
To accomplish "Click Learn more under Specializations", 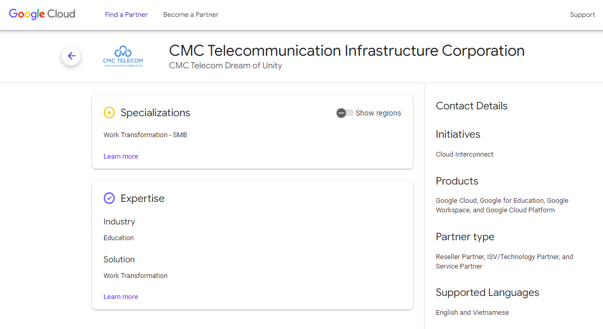I will tap(121, 157).
